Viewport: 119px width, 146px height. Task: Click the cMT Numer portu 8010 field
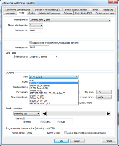pos(39,47)
